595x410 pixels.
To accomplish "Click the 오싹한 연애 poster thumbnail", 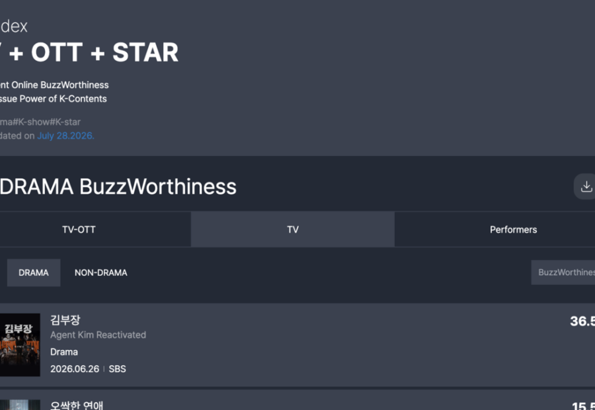I will (x=20, y=405).
